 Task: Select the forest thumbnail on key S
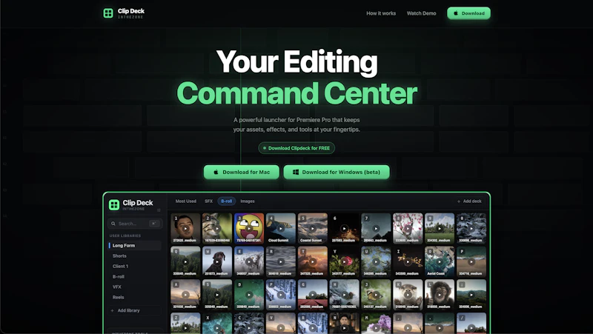[x=217, y=295]
